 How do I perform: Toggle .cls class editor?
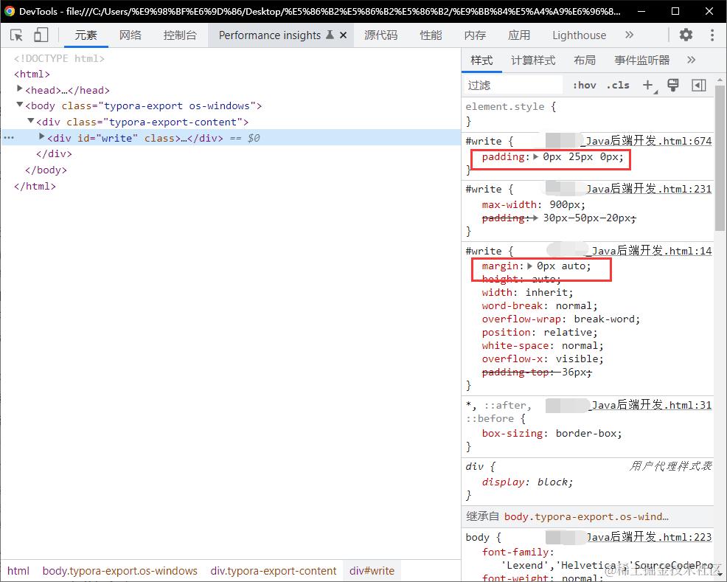pyautogui.click(x=618, y=86)
